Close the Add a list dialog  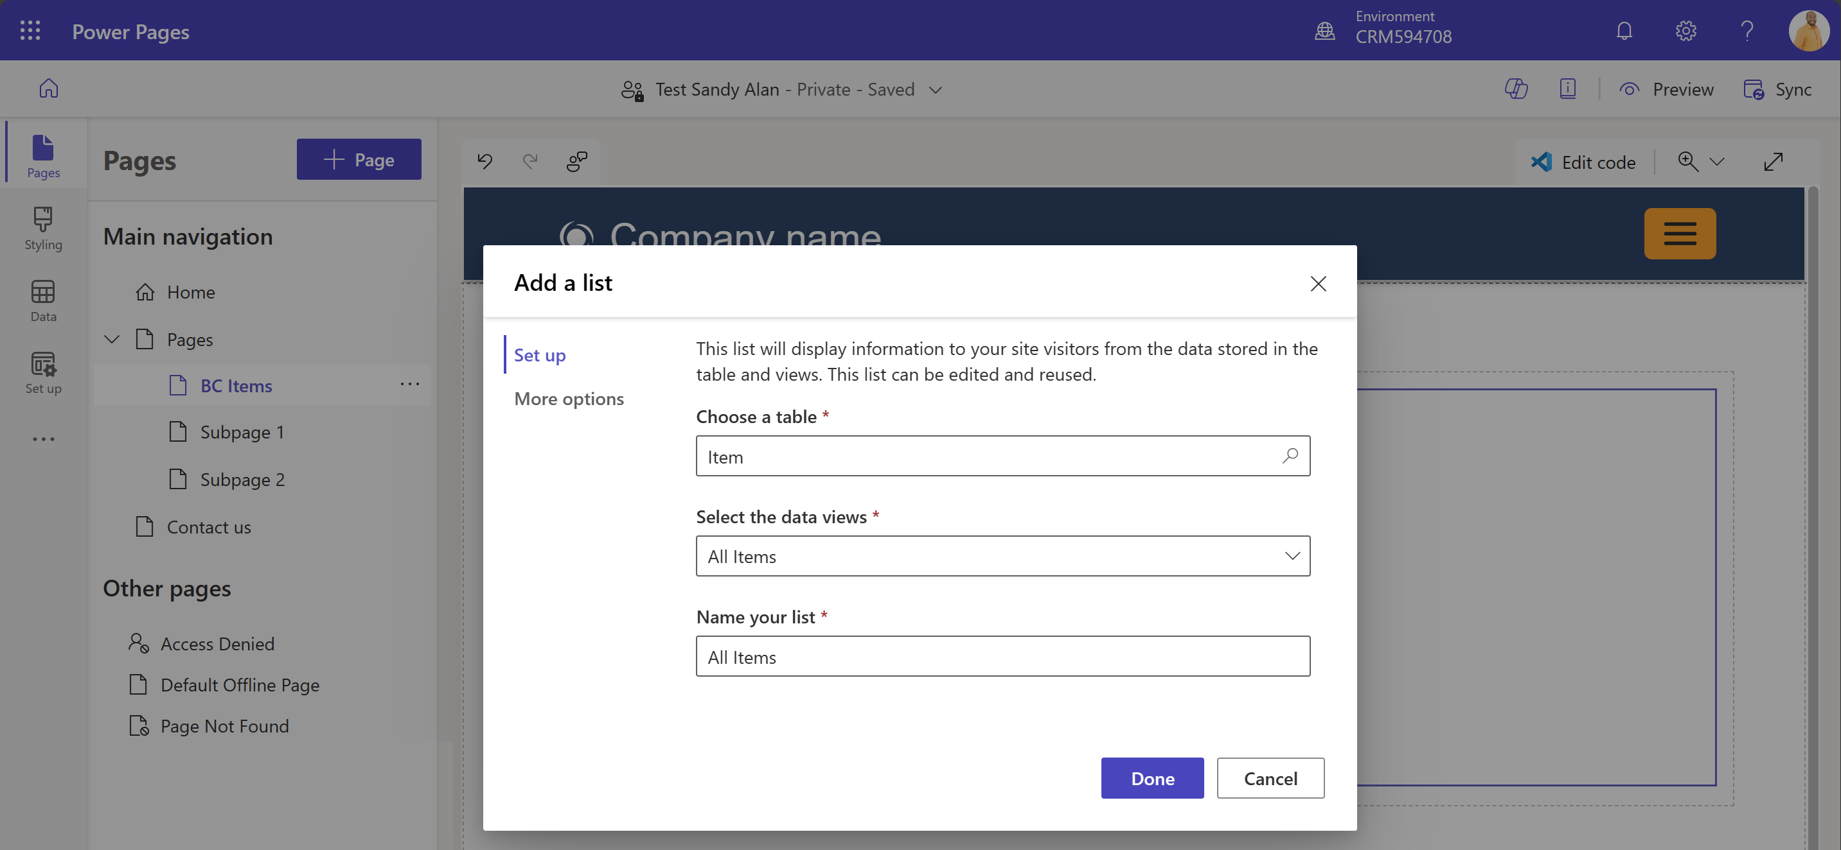(1318, 284)
